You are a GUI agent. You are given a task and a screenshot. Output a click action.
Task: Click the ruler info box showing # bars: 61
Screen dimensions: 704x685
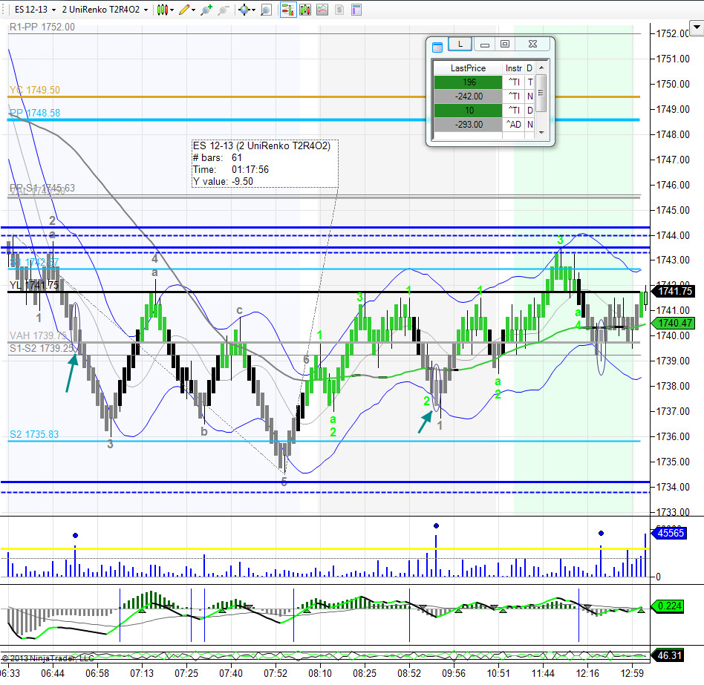(x=265, y=163)
